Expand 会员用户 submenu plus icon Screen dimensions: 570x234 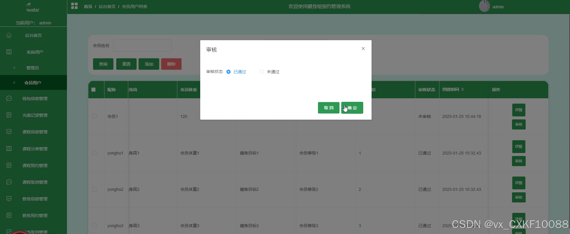click(14, 83)
